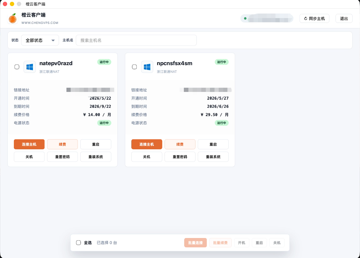Viewport: 360px width, 258px height.
Task: Click the blurred account name pill in header
Action: coord(267,18)
